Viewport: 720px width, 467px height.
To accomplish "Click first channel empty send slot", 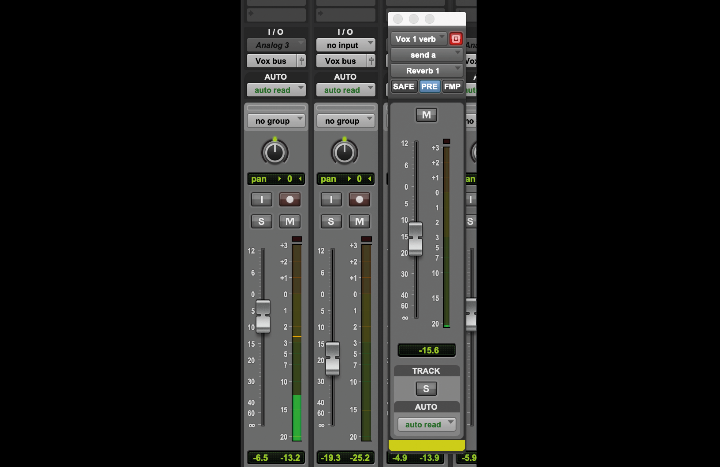I will coord(276,15).
